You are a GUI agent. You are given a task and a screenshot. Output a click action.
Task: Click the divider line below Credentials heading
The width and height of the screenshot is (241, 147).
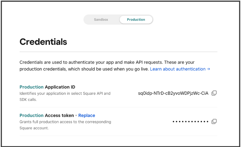pyautogui.click(x=118, y=52)
